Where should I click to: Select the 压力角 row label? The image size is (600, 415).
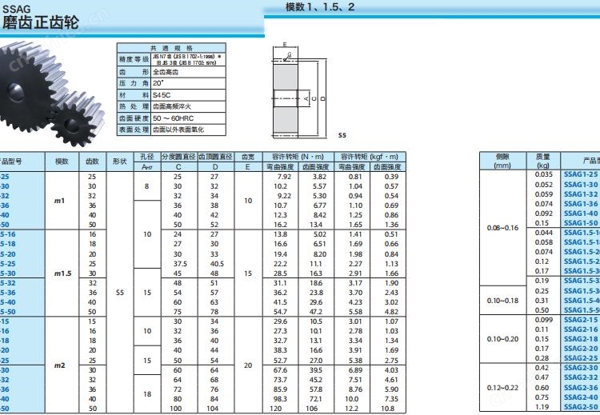pos(134,83)
